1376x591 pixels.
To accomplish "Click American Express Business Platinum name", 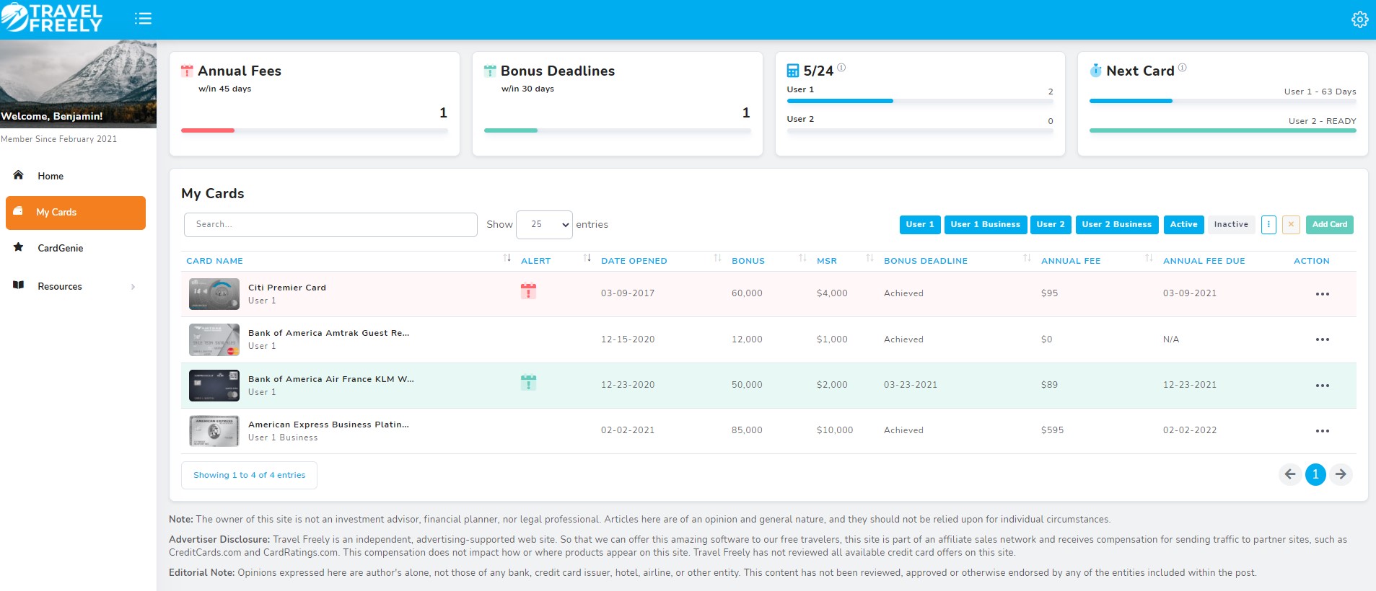I will (329, 425).
